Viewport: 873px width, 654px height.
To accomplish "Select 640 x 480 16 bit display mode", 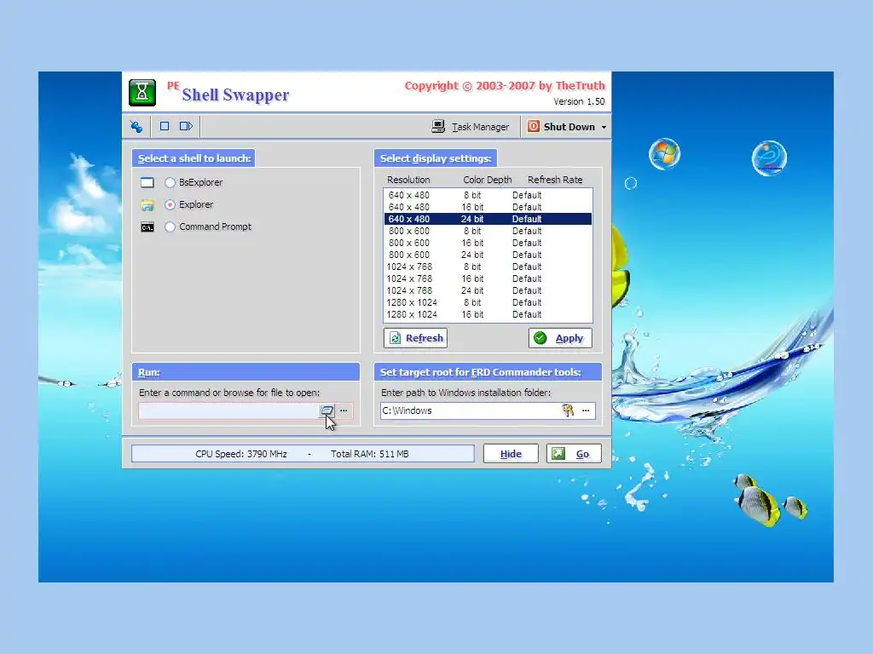I will tap(488, 207).
